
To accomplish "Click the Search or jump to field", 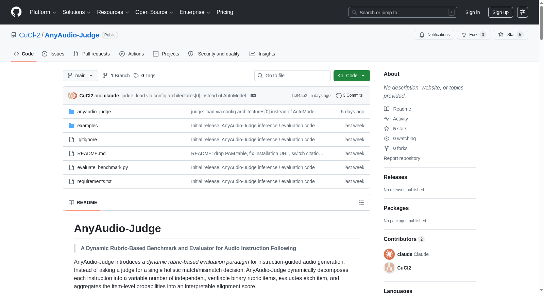I will [403, 12].
